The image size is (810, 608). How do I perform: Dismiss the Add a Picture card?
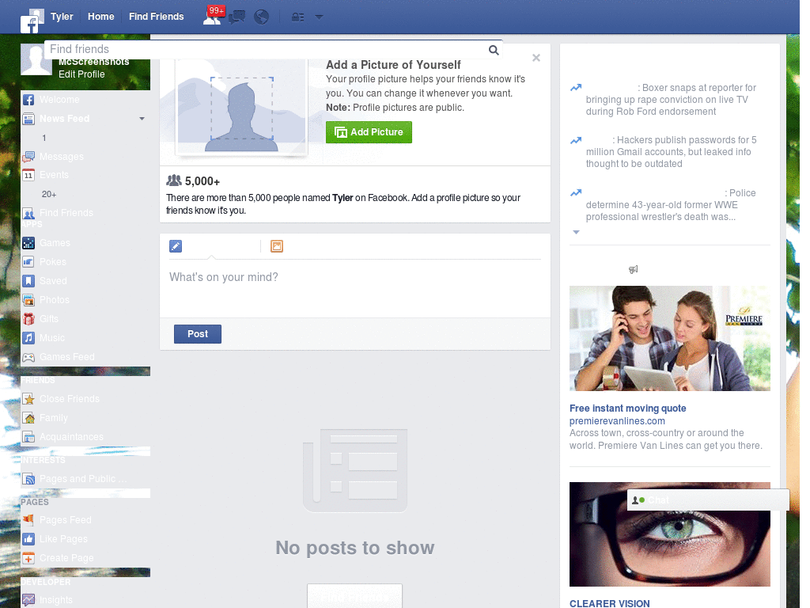pyautogui.click(x=536, y=58)
